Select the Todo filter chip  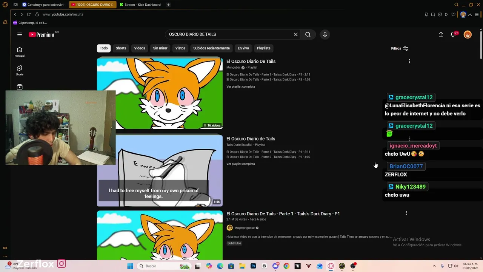(104, 48)
